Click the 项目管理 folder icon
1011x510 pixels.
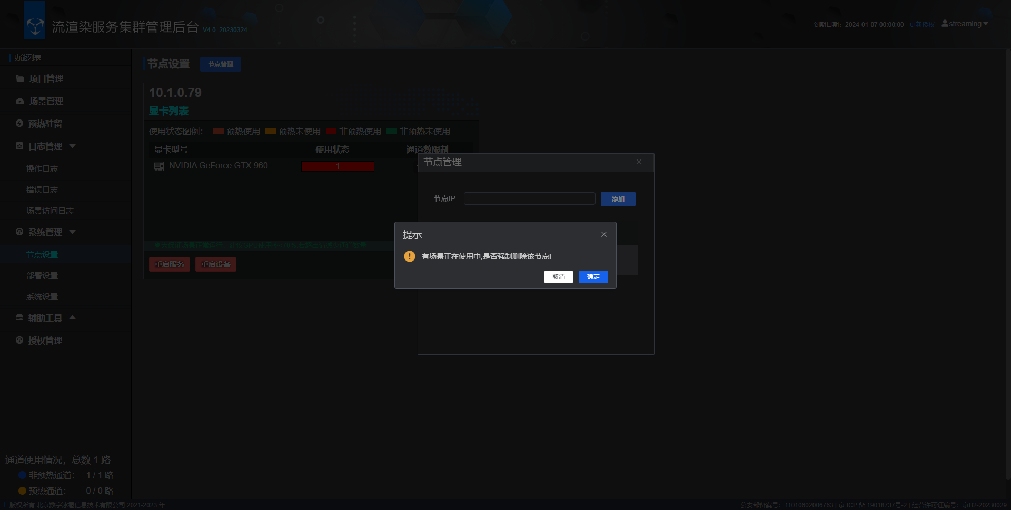(19, 78)
